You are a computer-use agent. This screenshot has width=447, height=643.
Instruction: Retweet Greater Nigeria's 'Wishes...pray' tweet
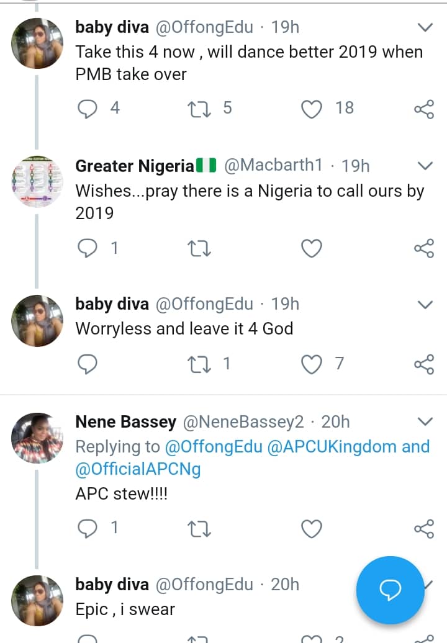point(199,249)
